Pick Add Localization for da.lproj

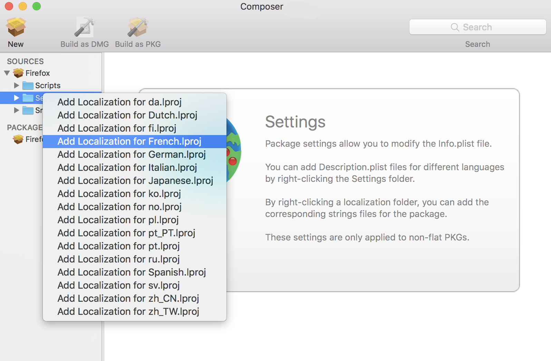119,102
